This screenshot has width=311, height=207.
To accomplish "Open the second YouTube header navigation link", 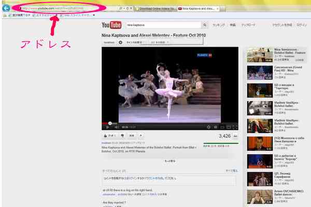I will point(233,25).
